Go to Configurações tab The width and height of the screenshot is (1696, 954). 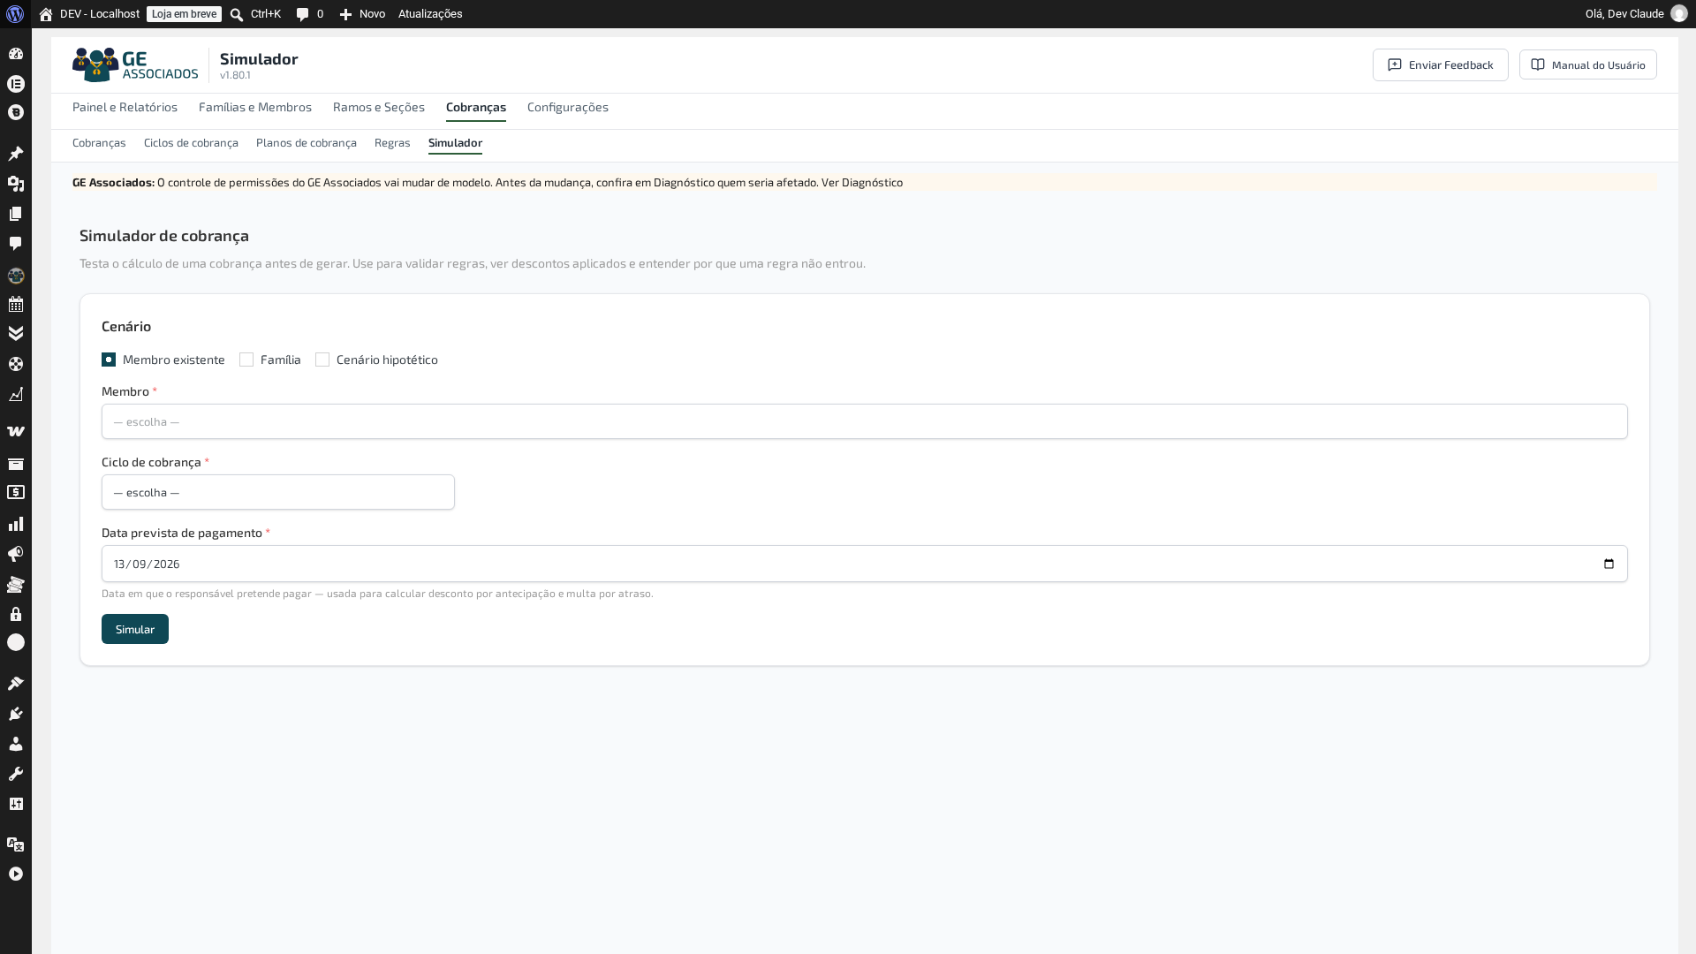[568, 107]
